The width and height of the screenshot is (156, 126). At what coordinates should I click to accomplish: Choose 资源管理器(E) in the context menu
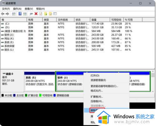click(x=98, y=80)
